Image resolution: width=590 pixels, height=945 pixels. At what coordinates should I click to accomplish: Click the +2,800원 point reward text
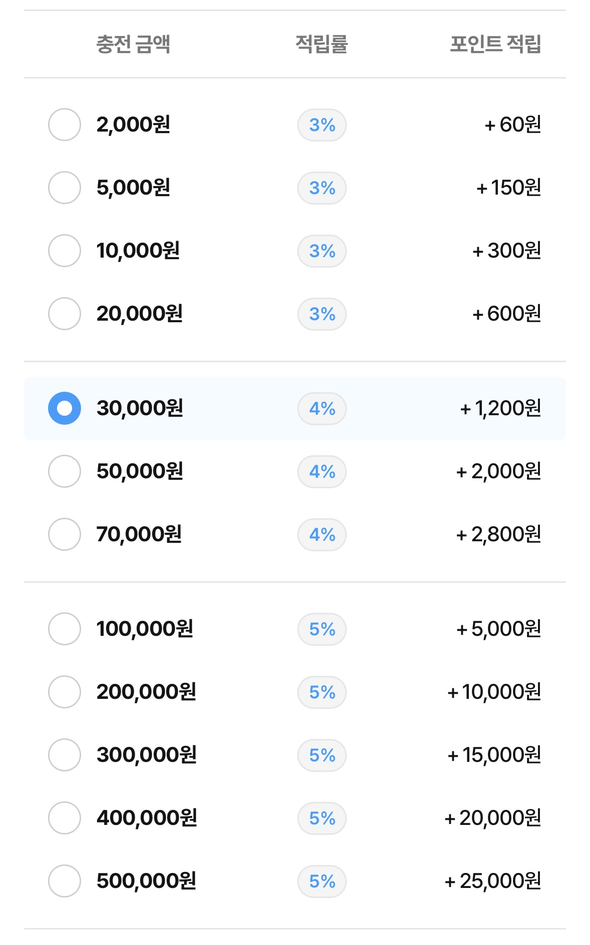498,534
